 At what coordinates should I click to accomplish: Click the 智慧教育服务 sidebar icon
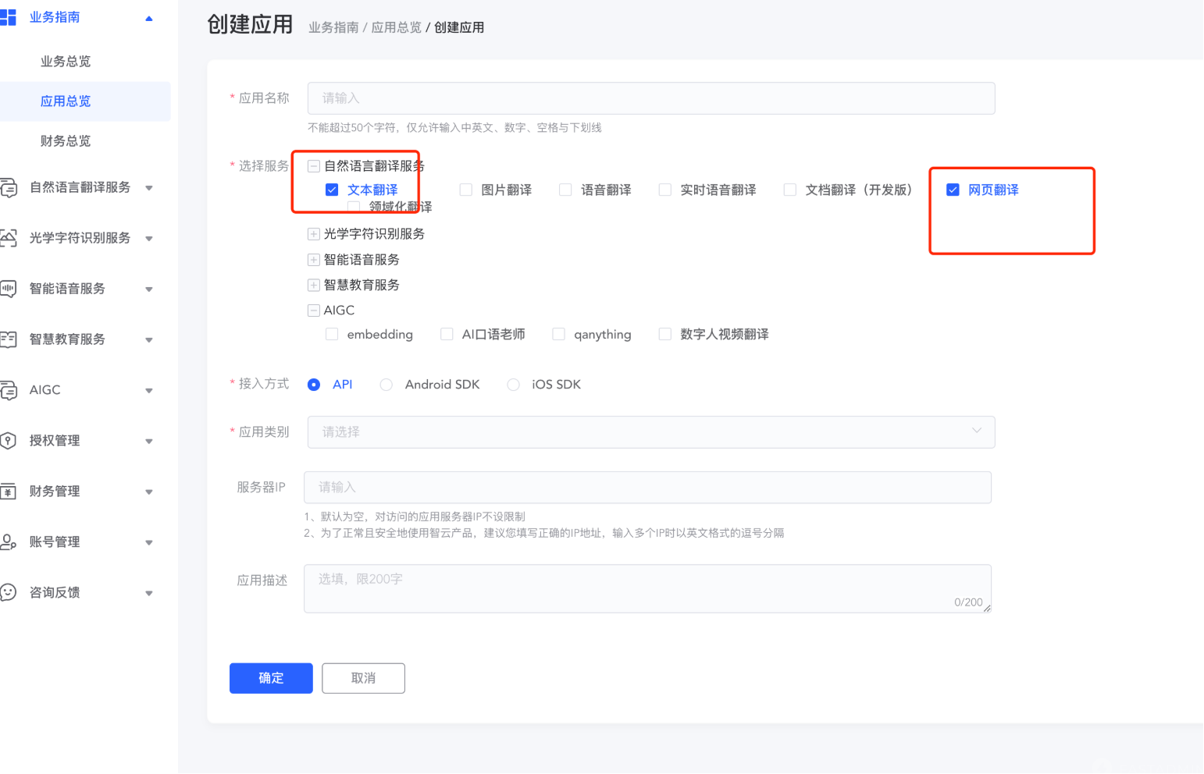point(8,339)
